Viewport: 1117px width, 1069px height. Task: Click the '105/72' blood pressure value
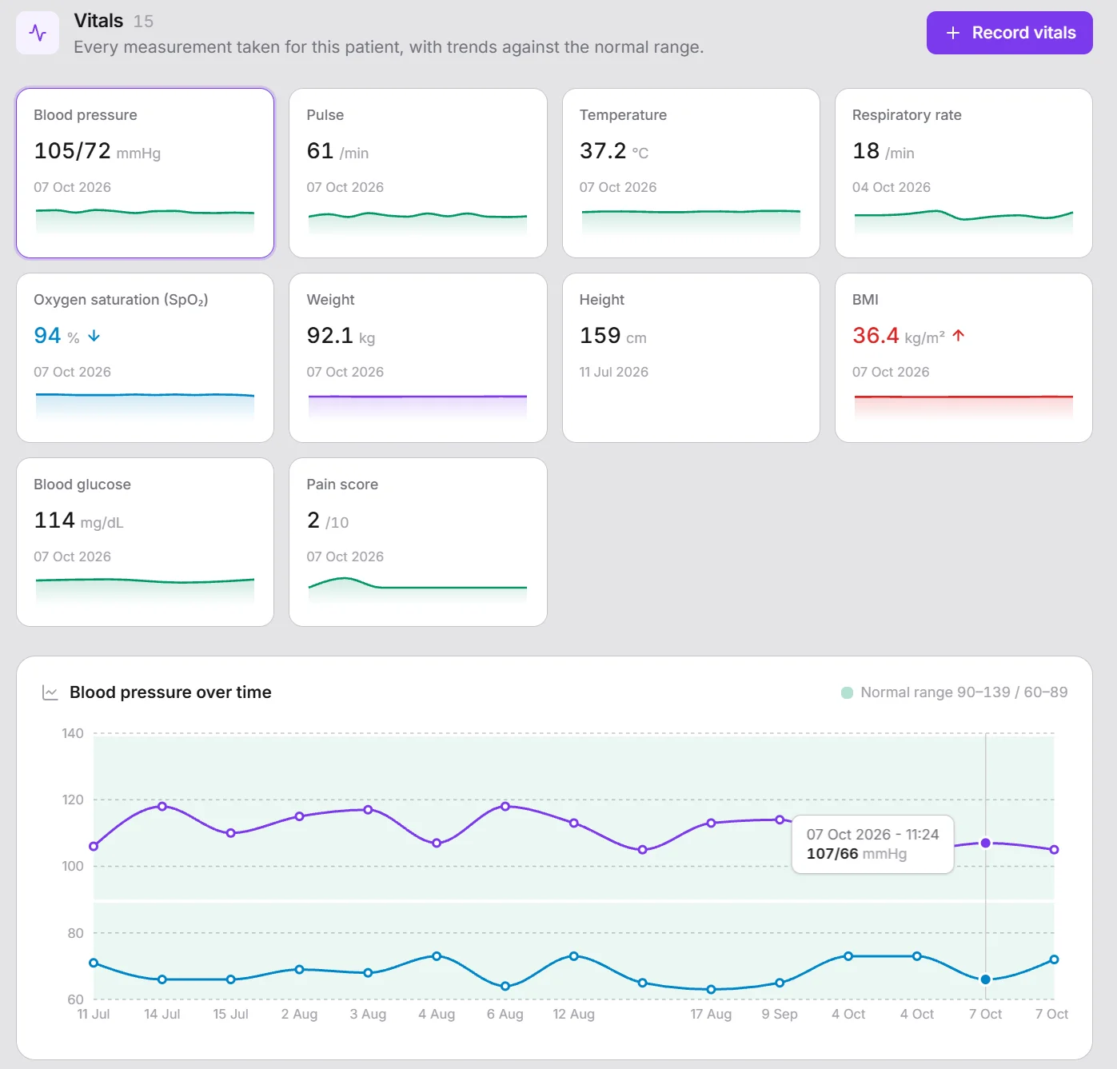coord(72,150)
